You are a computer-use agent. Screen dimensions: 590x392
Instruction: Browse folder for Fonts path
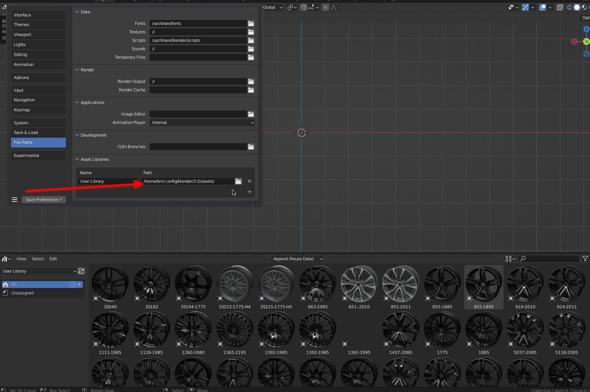tap(251, 23)
